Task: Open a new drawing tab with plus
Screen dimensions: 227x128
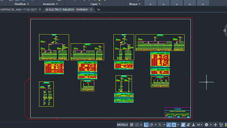Action: click(x=98, y=10)
